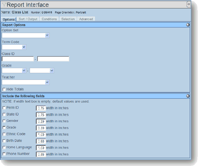Check the Home Language field checkbox
This screenshot has height=166, width=198.
click(4, 147)
